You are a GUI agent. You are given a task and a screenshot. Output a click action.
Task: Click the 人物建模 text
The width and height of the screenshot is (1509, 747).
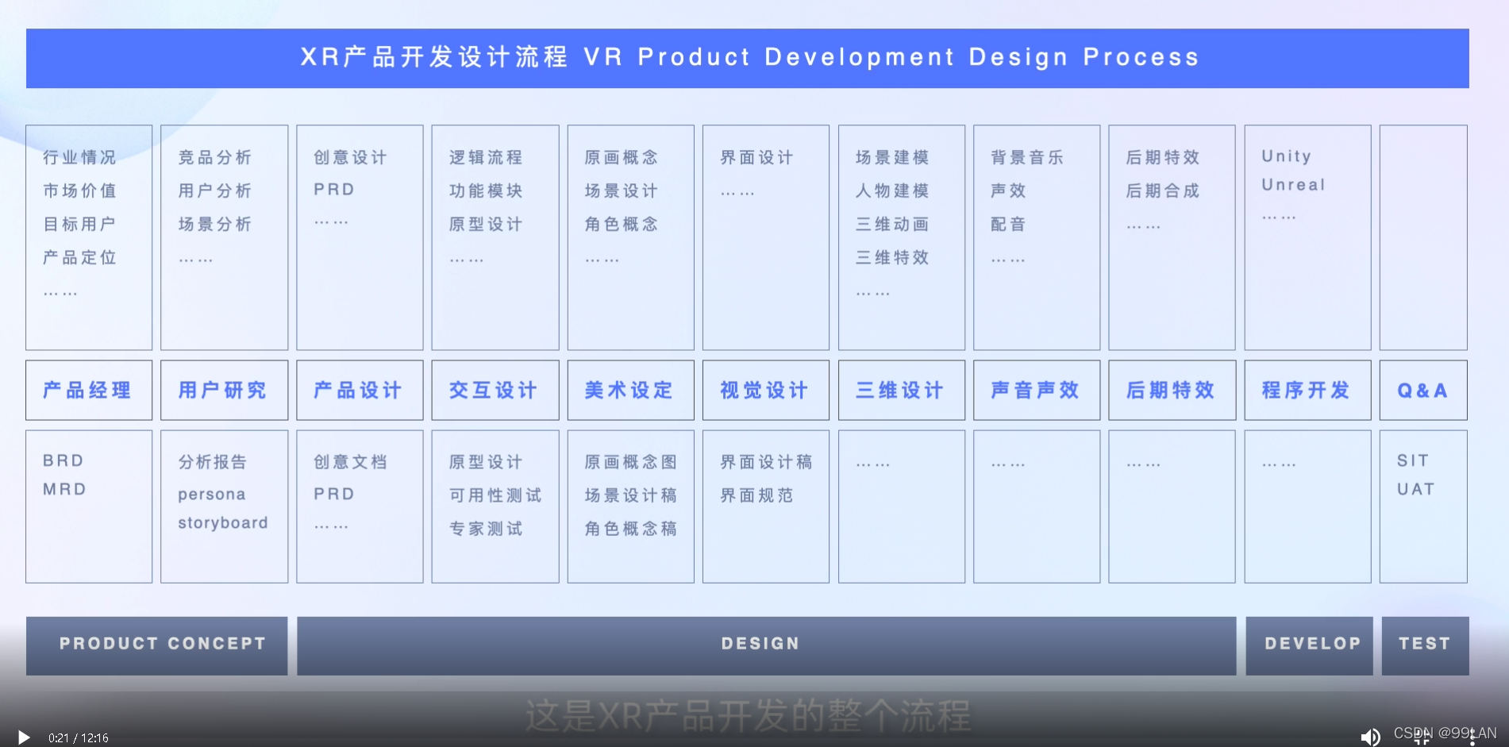(892, 191)
